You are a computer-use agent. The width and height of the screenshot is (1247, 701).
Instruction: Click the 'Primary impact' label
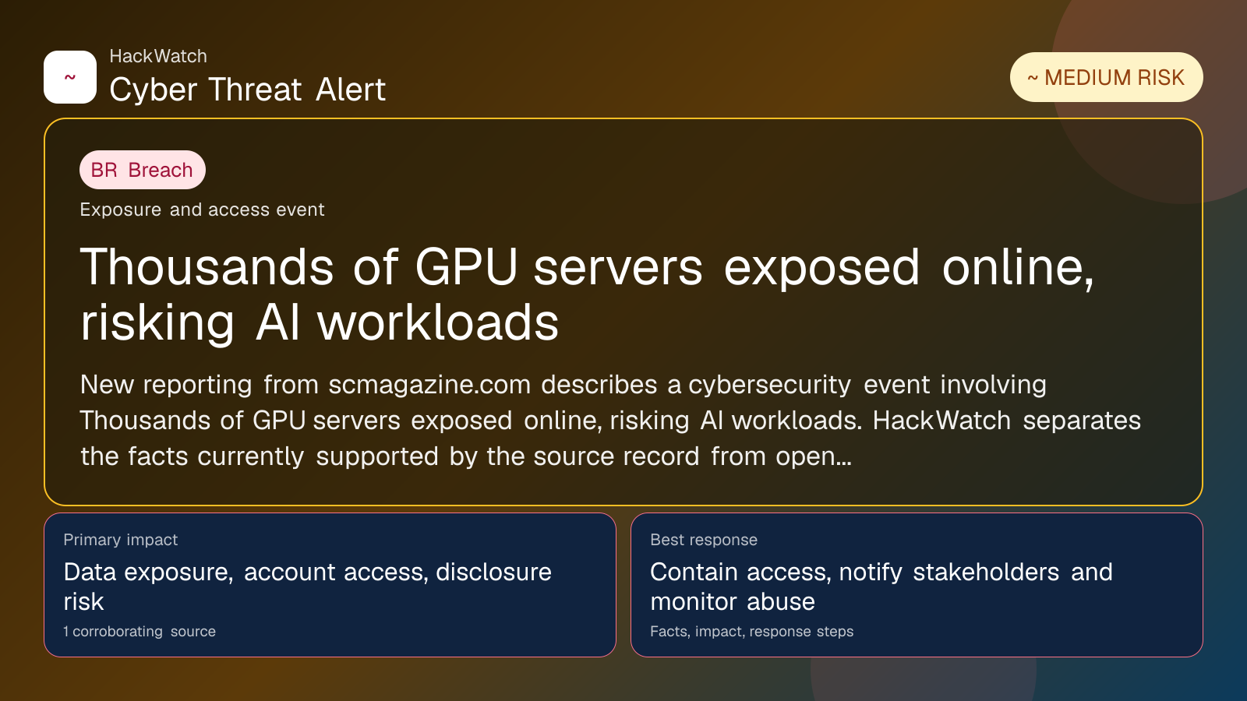click(x=121, y=540)
